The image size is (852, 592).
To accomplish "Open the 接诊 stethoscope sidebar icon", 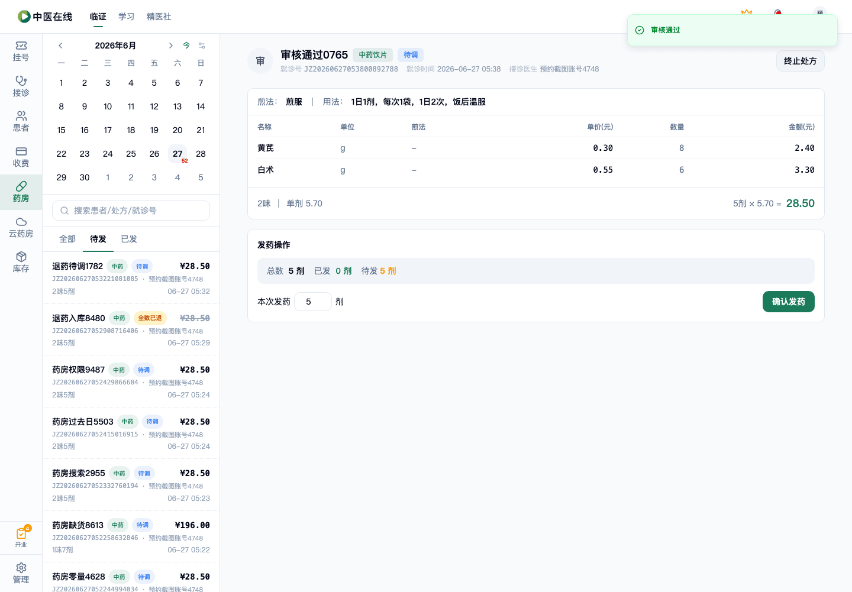I will (21, 86).
